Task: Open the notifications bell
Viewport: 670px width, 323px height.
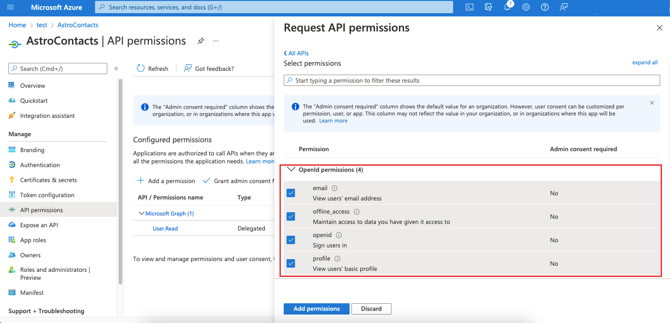Action: pos(507,7)
